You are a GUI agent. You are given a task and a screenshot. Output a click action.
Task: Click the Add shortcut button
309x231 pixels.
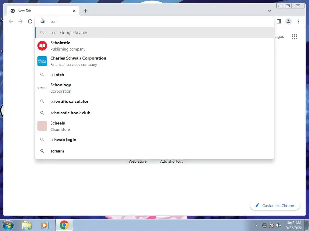point(171,161)
